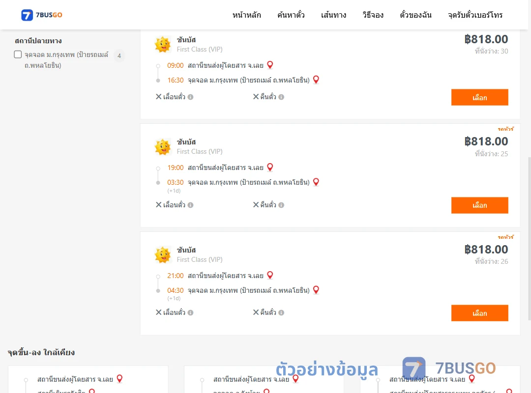This screenshot has height=393, width=531.
Task: Open map pin for 09:00 departure station
Action: click(x=270, y=65)
